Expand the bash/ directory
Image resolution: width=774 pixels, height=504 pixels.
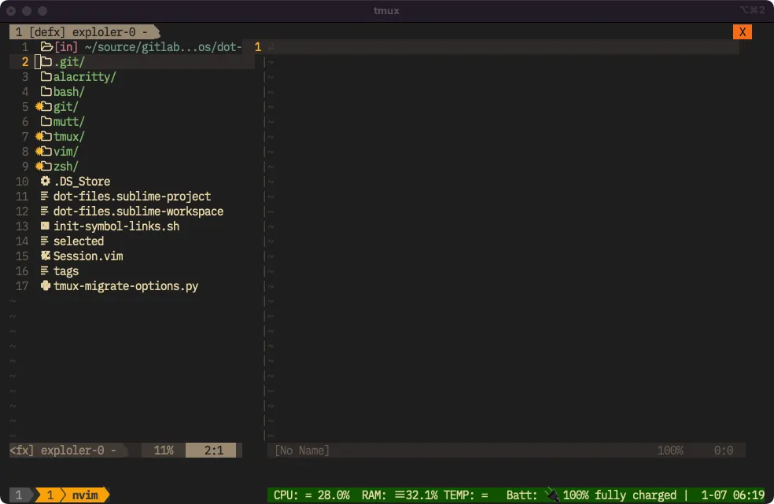click(68, 92)
